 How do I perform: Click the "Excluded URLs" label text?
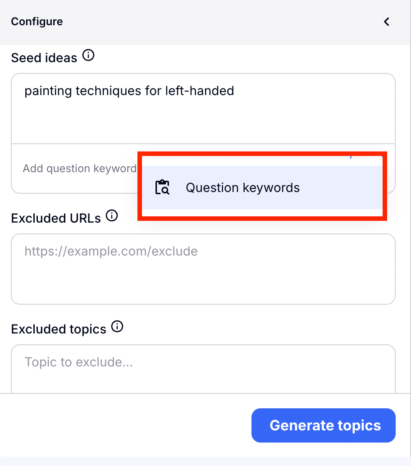[x=56, y=218]
